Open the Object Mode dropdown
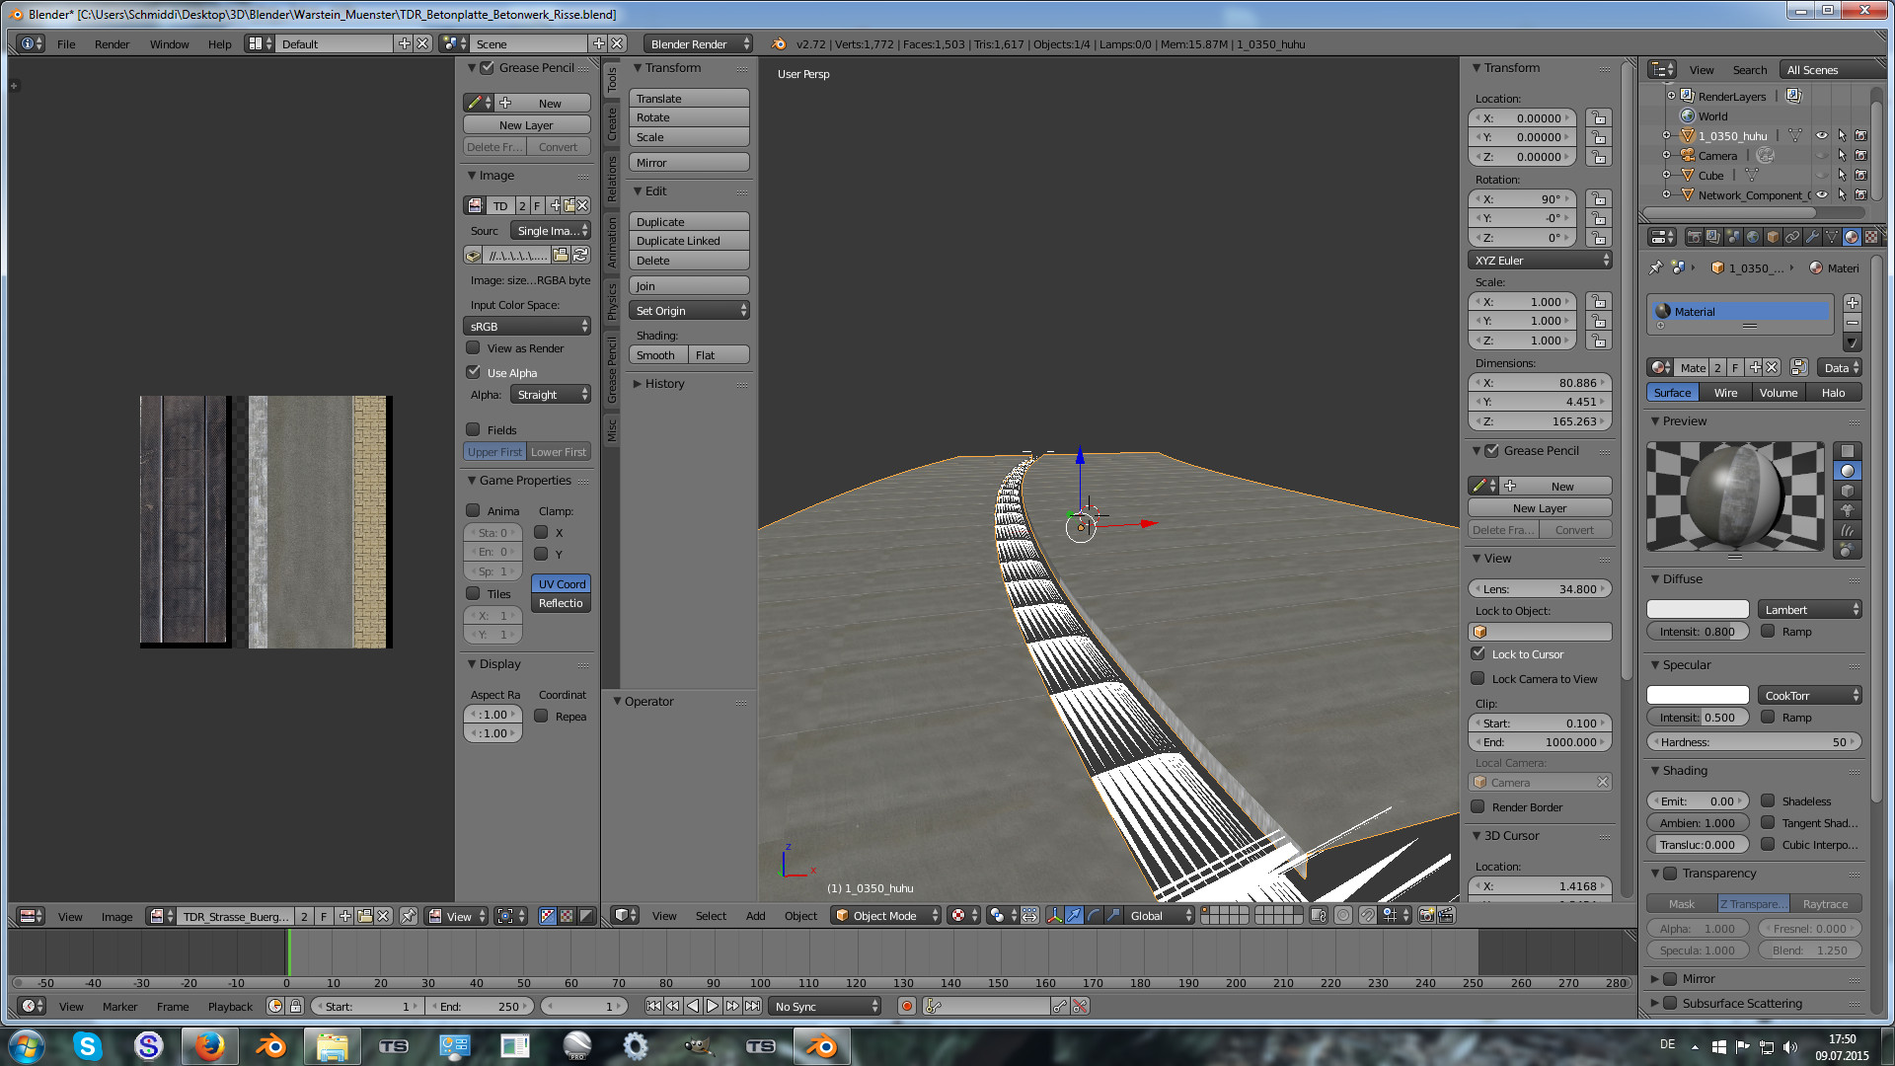Image resolution: width=1895 pixels, height=1066 pixels. point(885,916)
